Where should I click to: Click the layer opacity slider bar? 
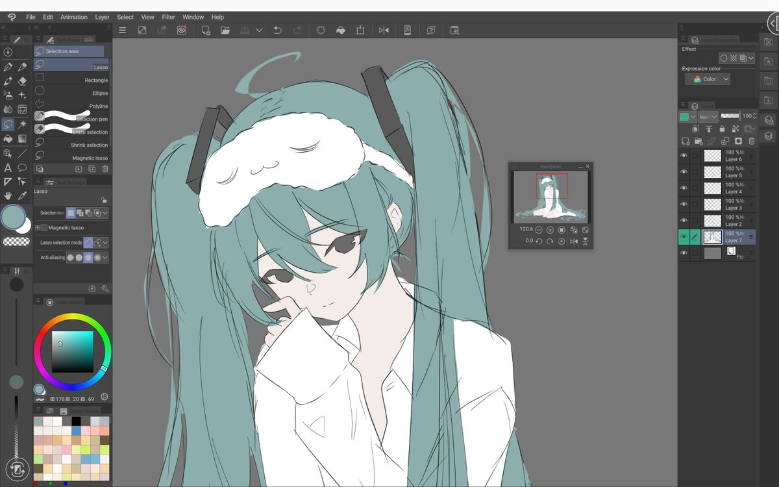point(730,116)
